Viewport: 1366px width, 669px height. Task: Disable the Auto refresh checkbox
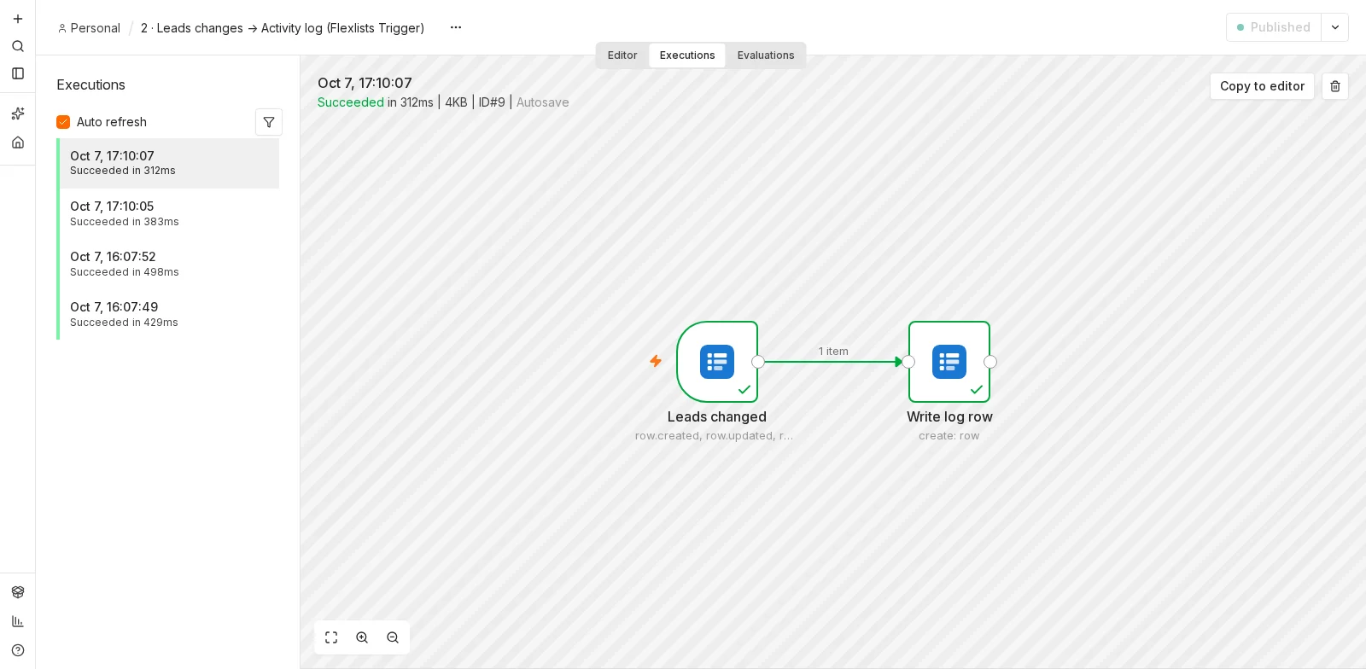point(63,122)
